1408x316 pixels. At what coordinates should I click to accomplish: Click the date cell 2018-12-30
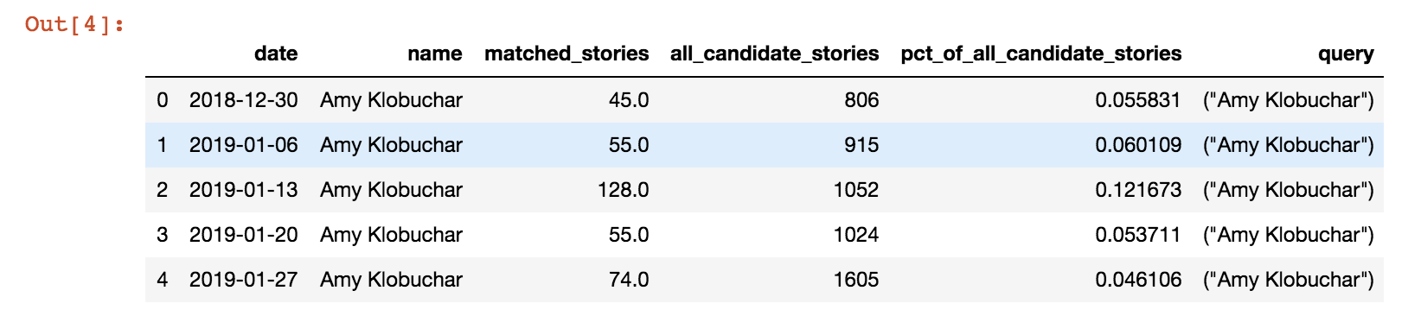(244, 100)
